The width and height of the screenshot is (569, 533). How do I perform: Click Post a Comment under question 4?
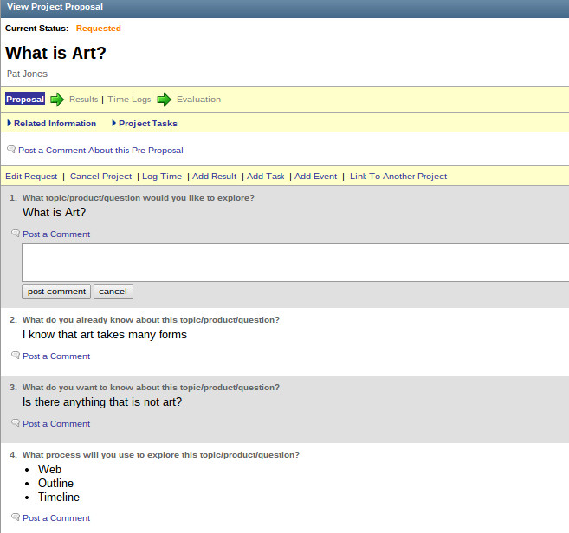(x=56, y=518)
